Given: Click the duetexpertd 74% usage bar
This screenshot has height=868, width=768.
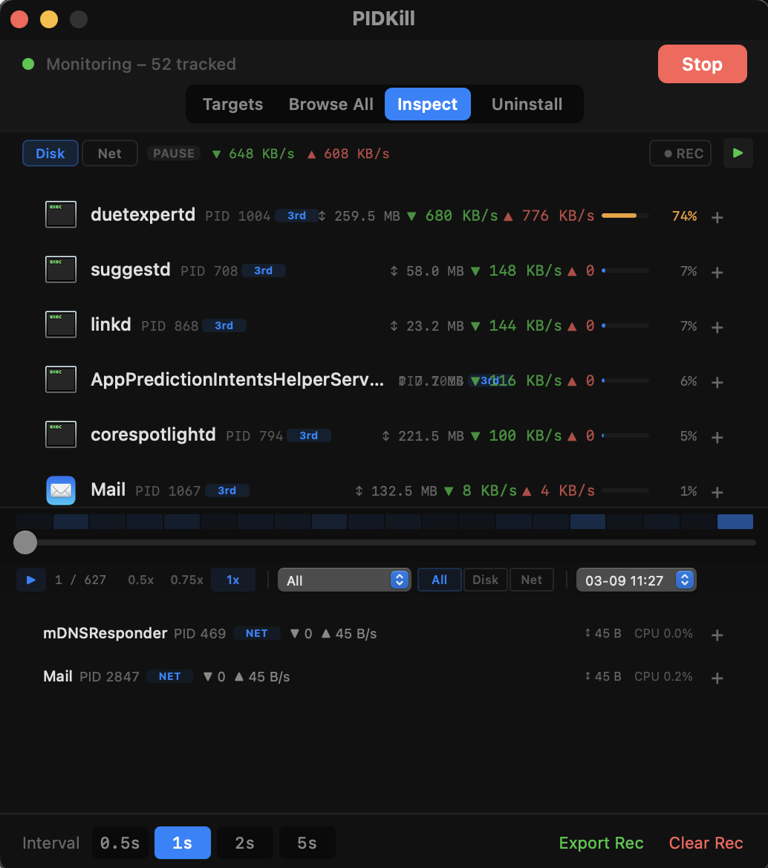Looking at the screenshot, I should click(x=625, y=216).
